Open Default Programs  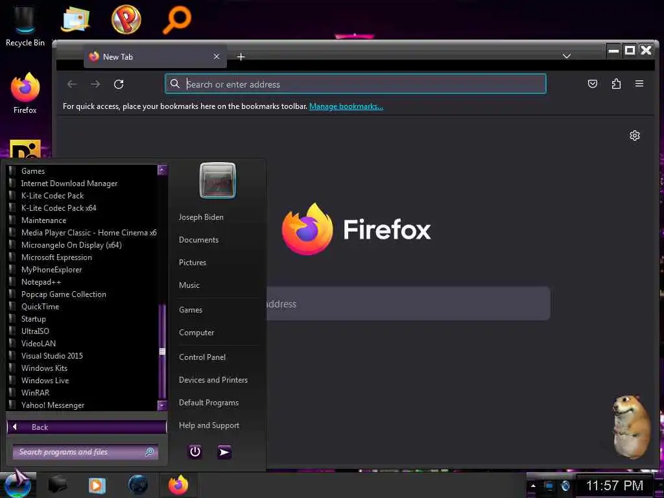point(208,403)
